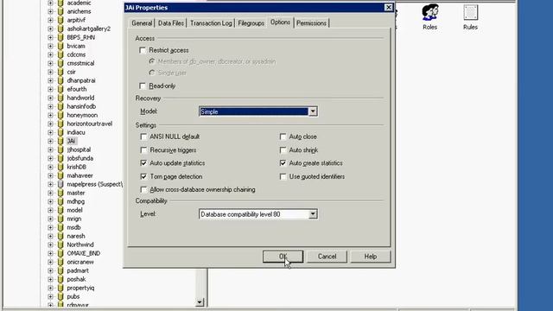Select the mahaveer database icon
The height and width of the screenshot is (311, 553).
click(60, 175)
